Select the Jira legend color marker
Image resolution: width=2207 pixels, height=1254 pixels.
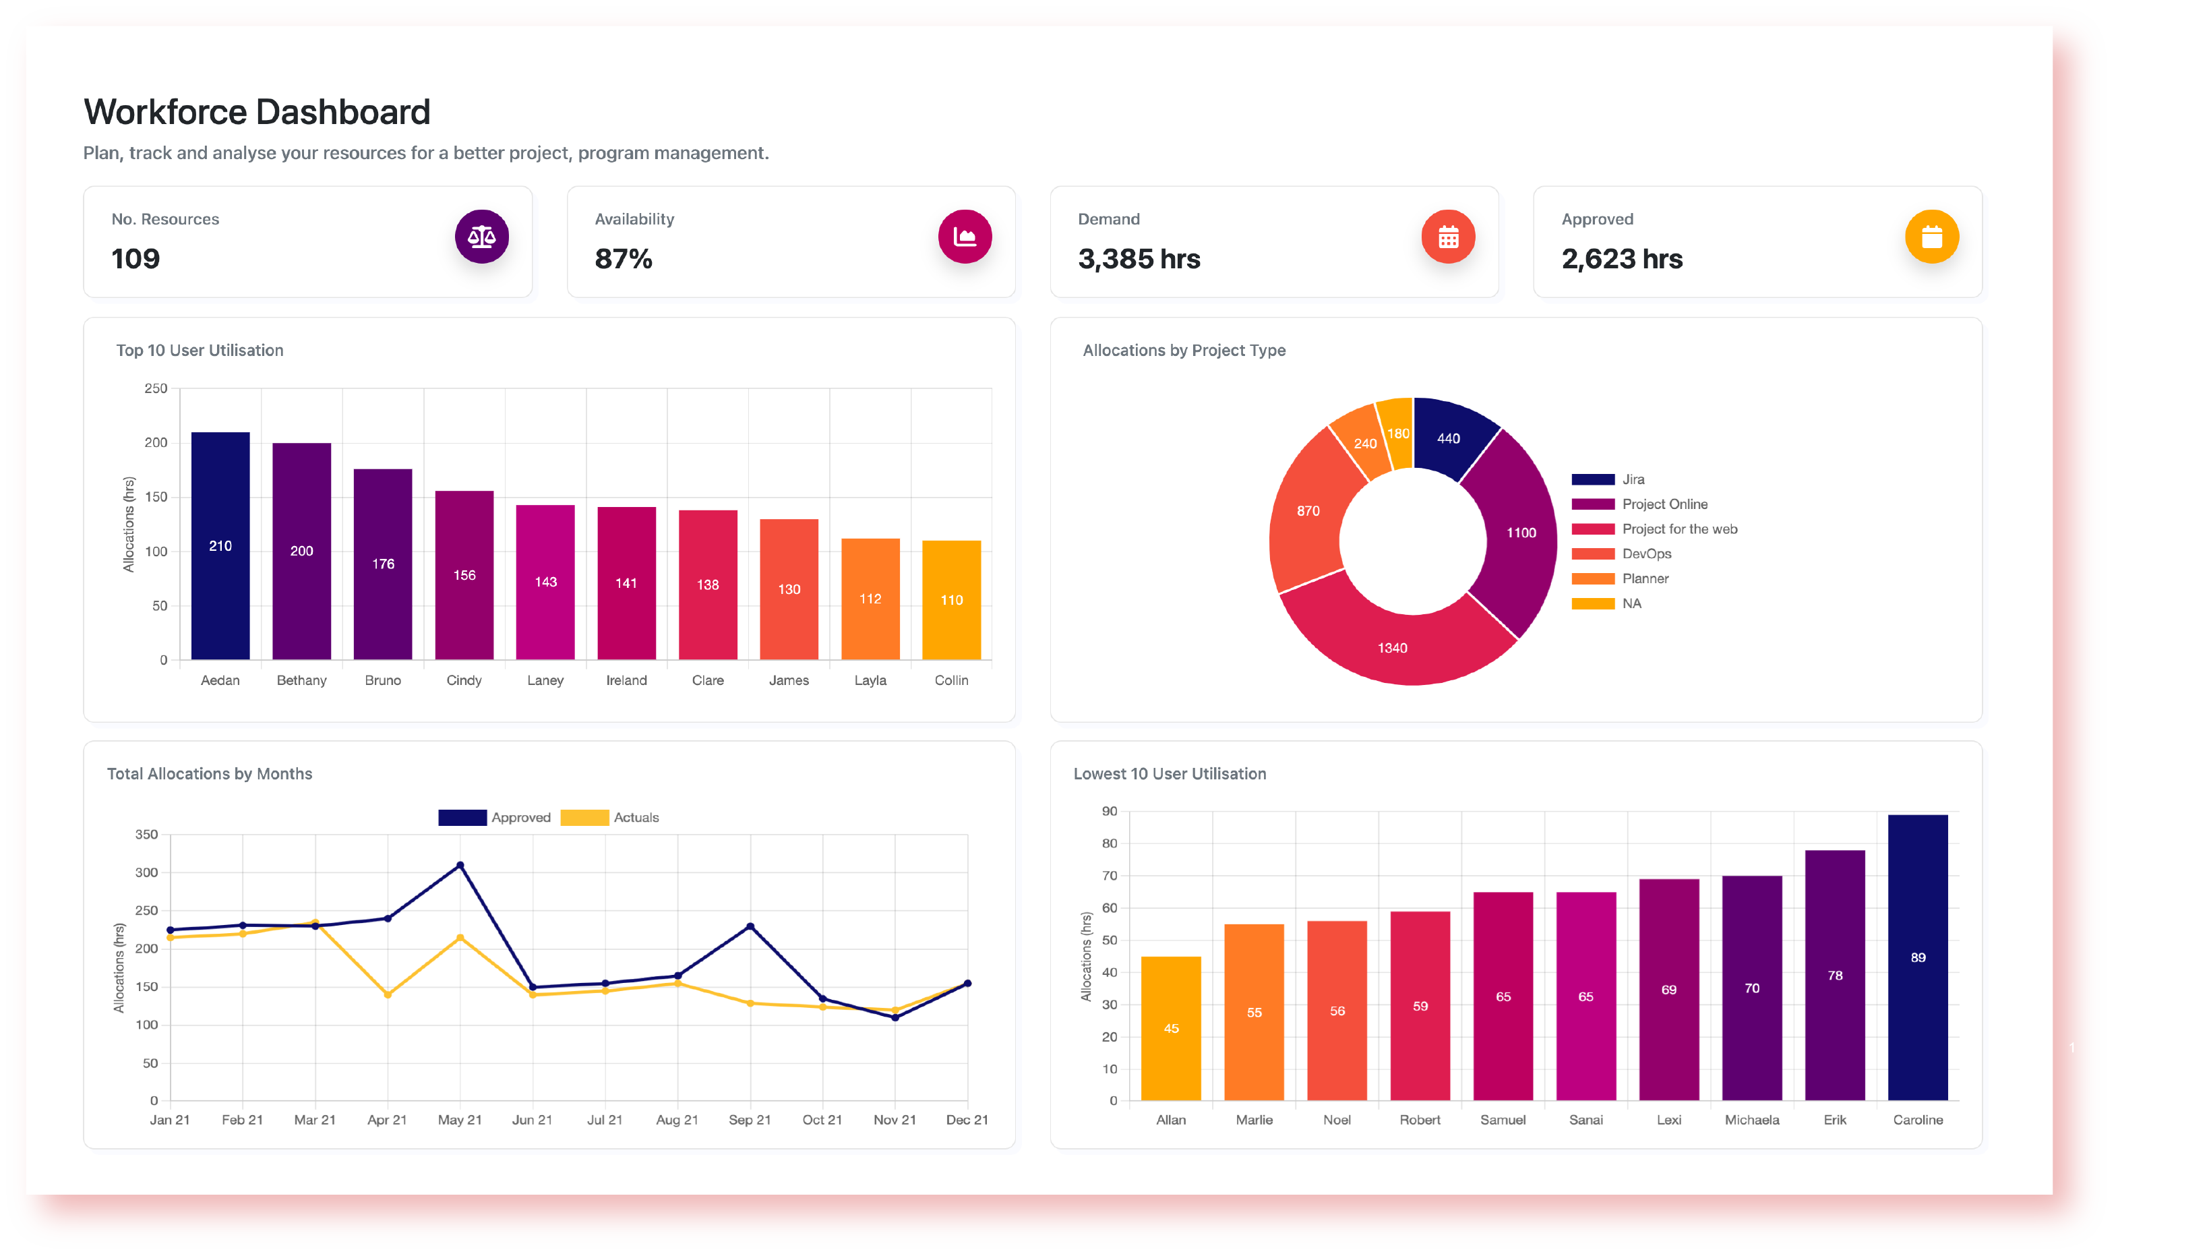point(1592,479)
